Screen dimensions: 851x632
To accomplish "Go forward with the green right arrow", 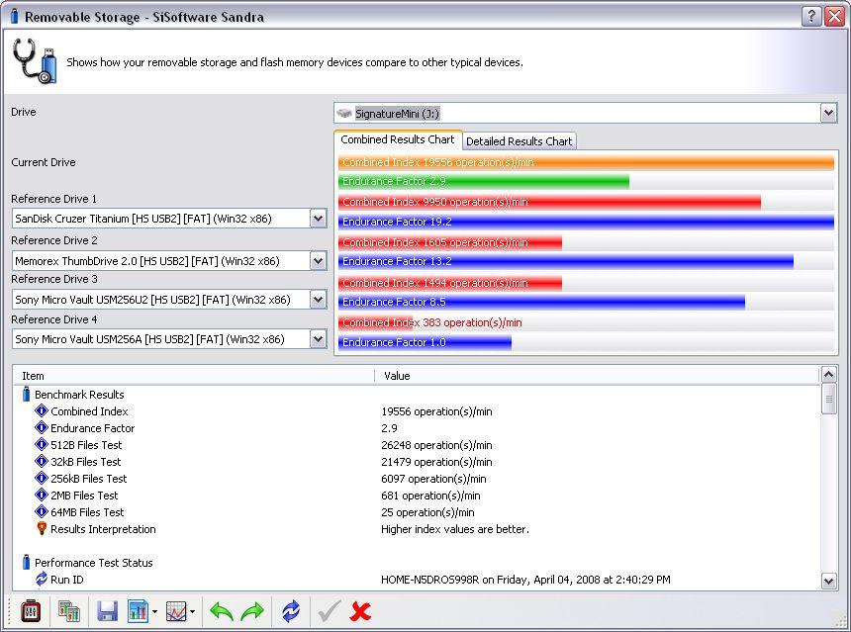I will (x=252, y=611).
